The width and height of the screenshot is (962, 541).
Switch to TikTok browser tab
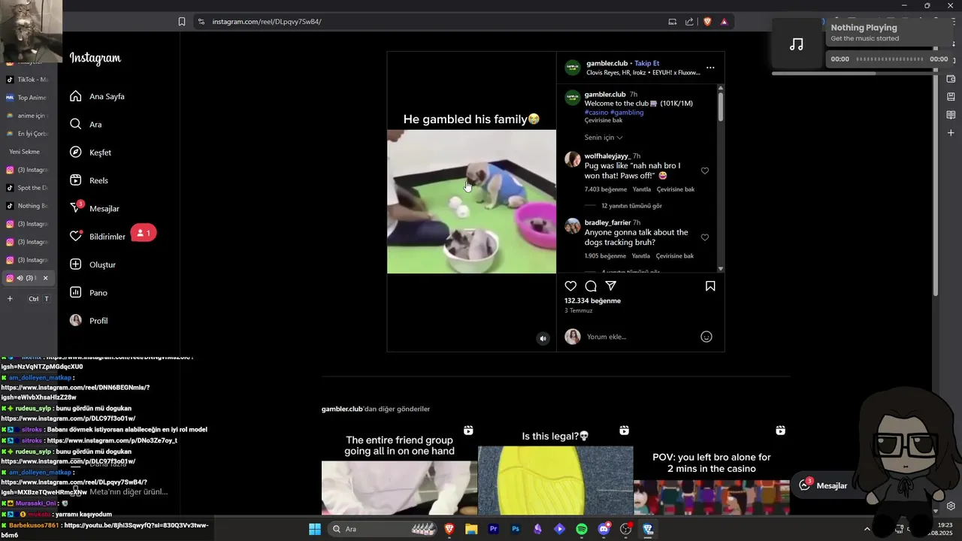27,80
